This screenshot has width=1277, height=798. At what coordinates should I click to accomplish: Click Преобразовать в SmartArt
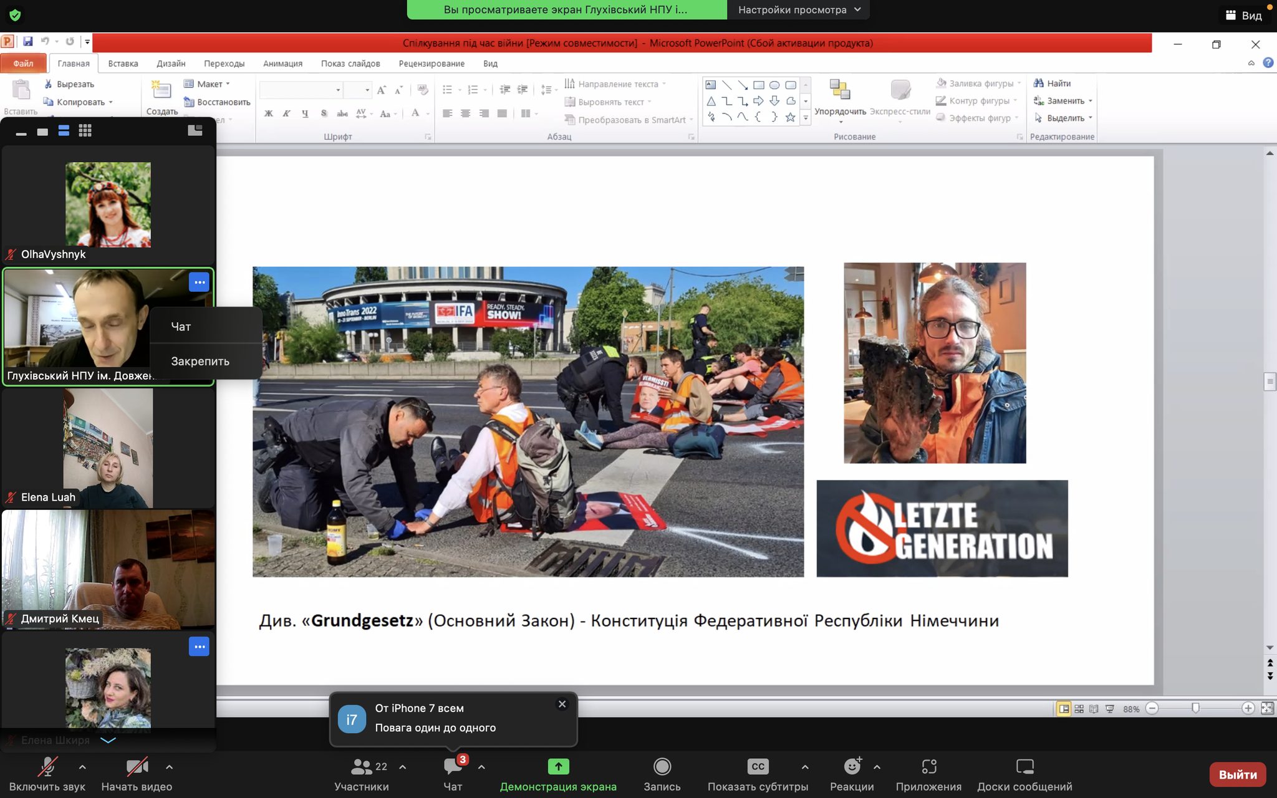pyautogui.click(x=629, y=120)
